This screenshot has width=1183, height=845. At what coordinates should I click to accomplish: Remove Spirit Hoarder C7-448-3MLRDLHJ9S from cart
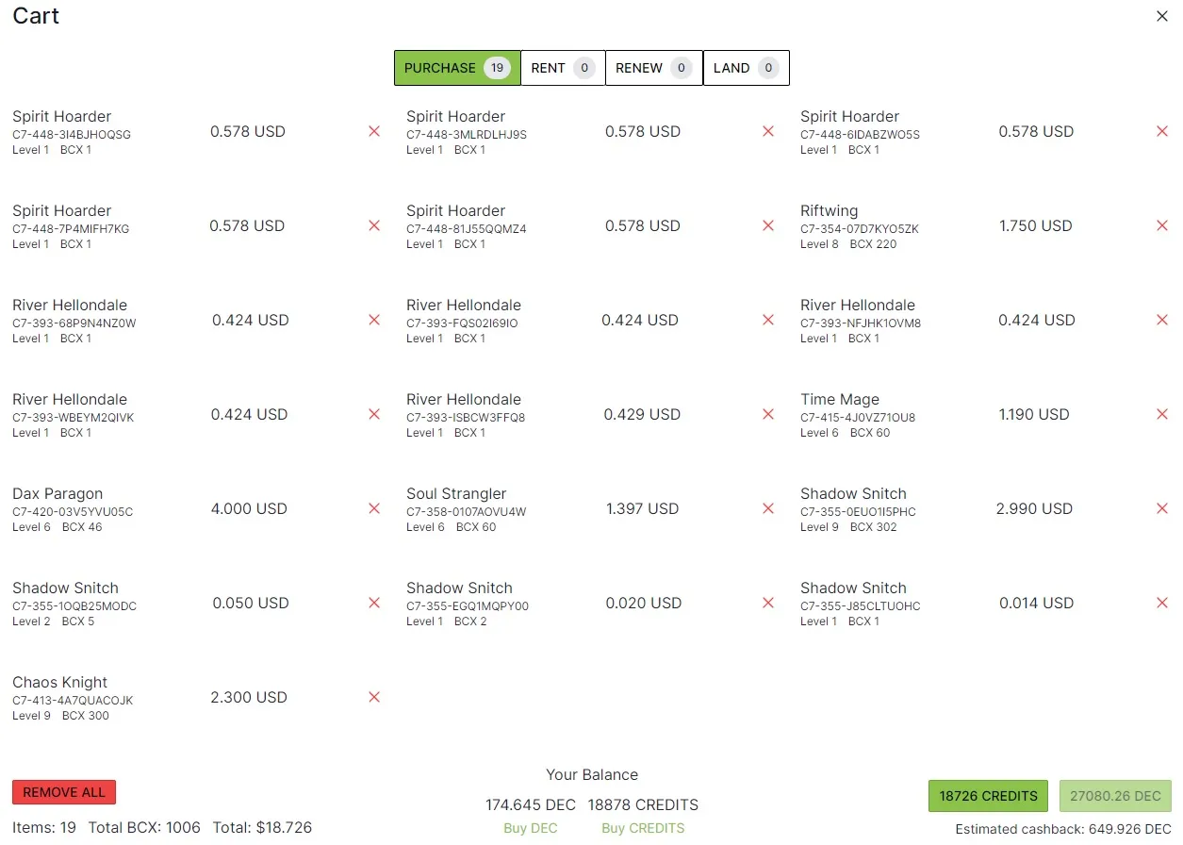[x=768, y=131]
